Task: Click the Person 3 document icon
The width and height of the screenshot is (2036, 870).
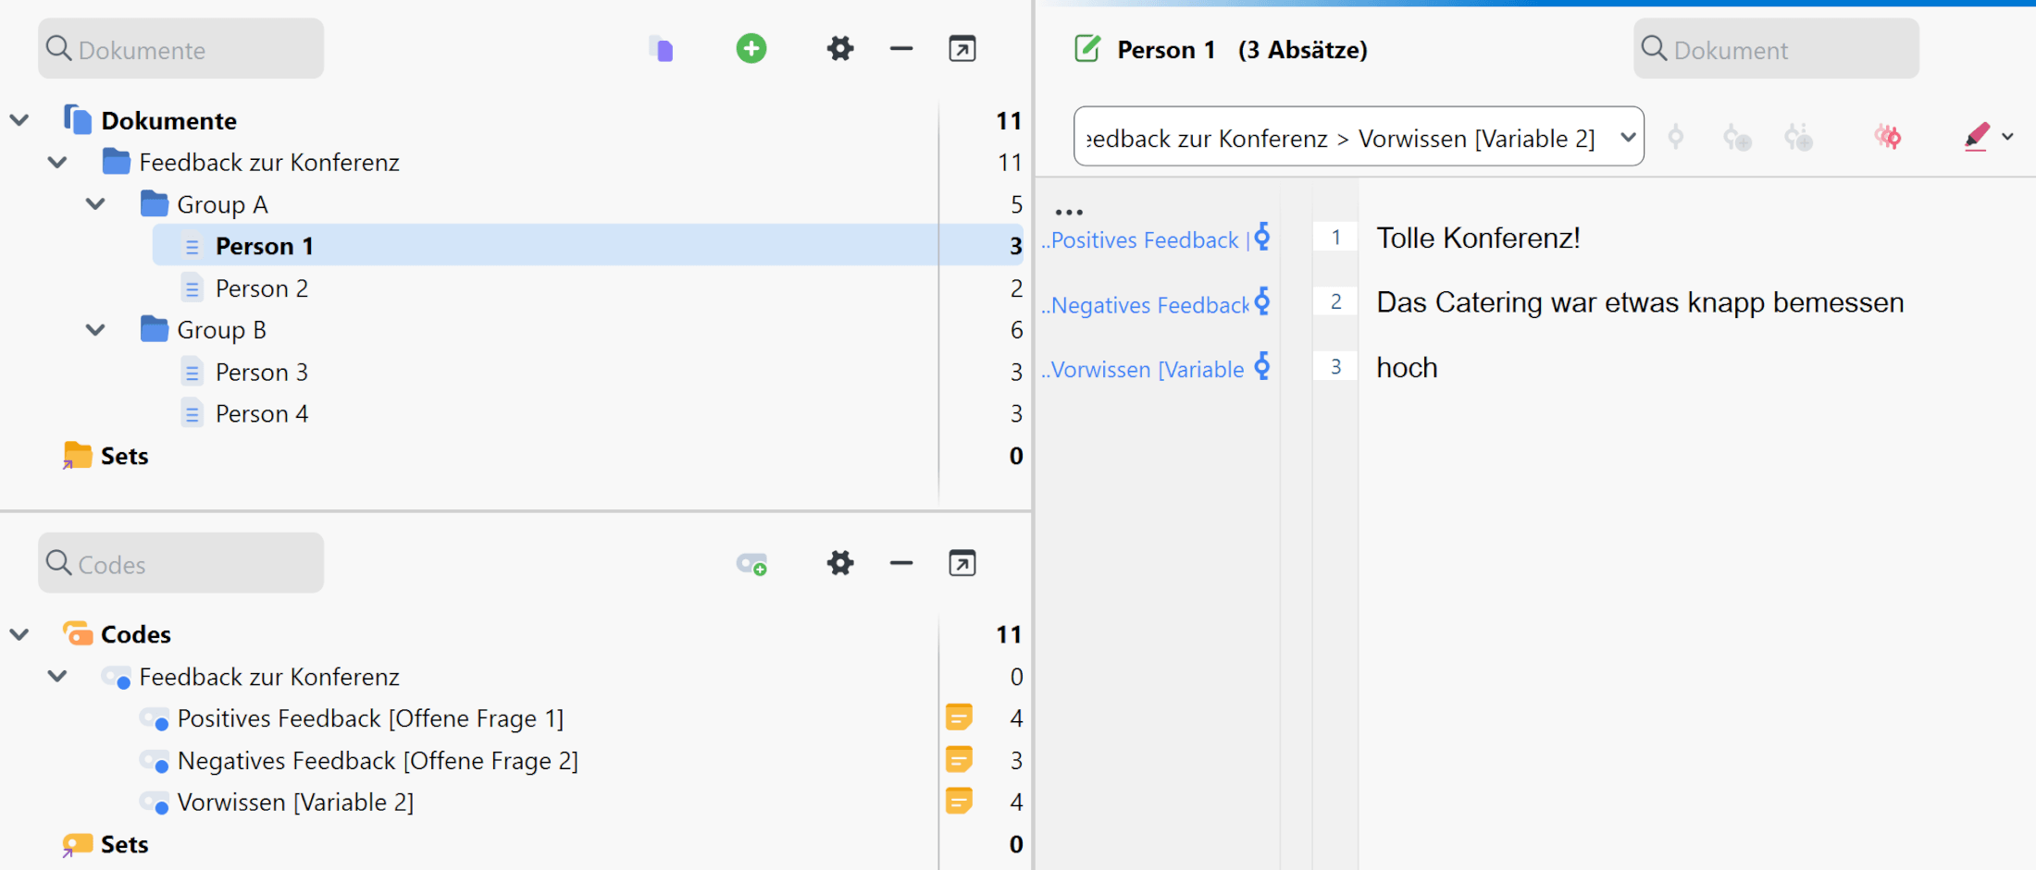Action: pyautogui.click(x=192, y=373)
